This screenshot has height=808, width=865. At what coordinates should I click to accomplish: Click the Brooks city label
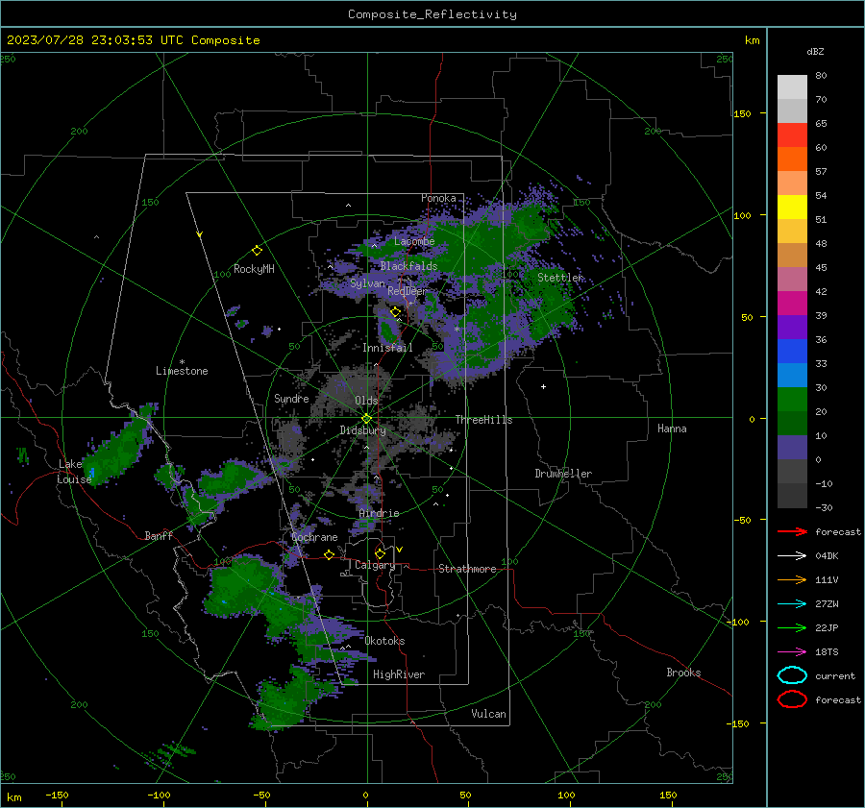(x=683, y=673)
